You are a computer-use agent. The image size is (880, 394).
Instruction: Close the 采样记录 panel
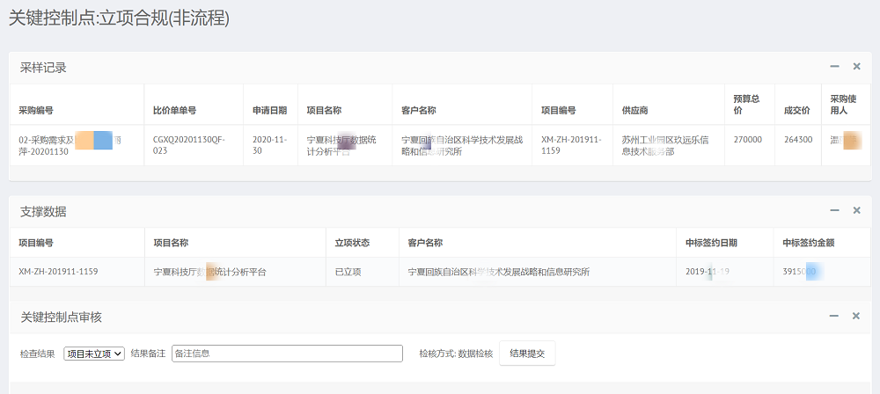(x=856, y=67)
